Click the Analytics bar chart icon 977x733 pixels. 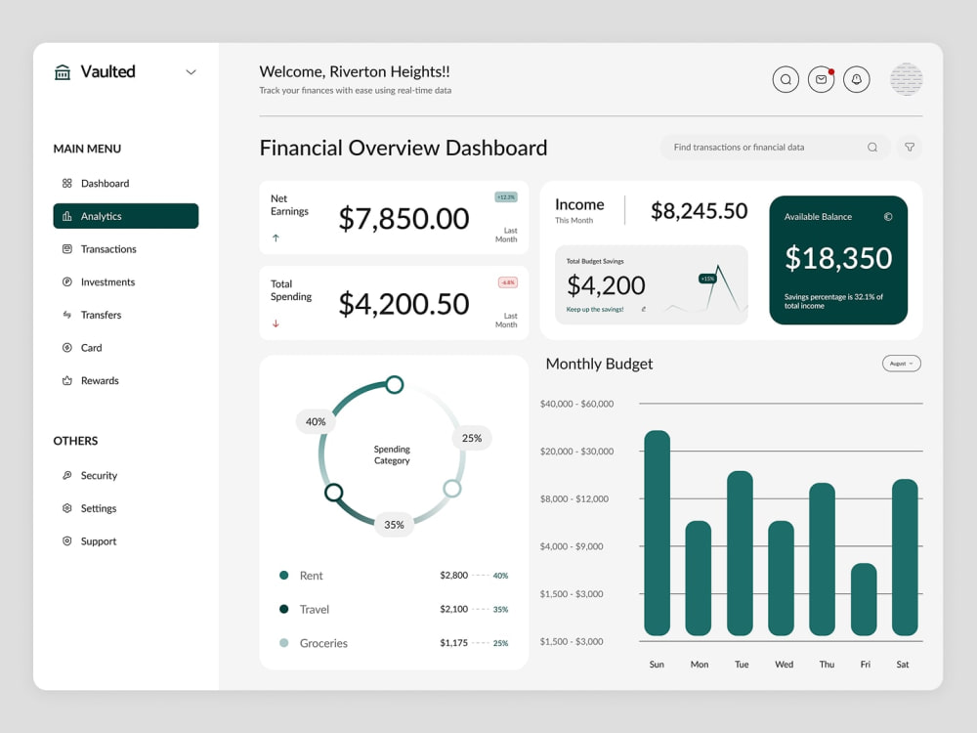(x=66, y=216)
